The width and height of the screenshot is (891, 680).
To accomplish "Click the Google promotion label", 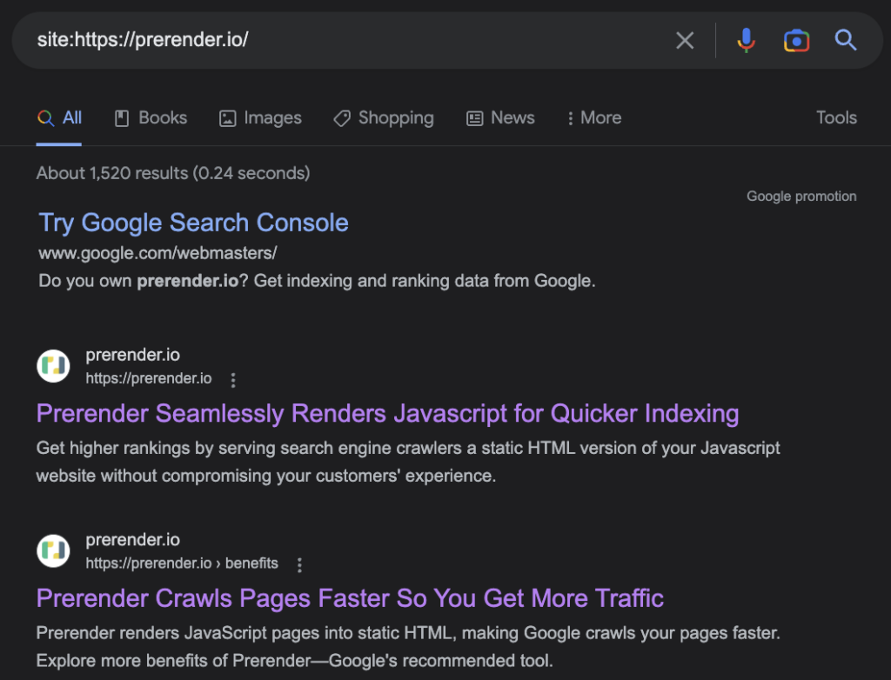I will tap(801, 196).
